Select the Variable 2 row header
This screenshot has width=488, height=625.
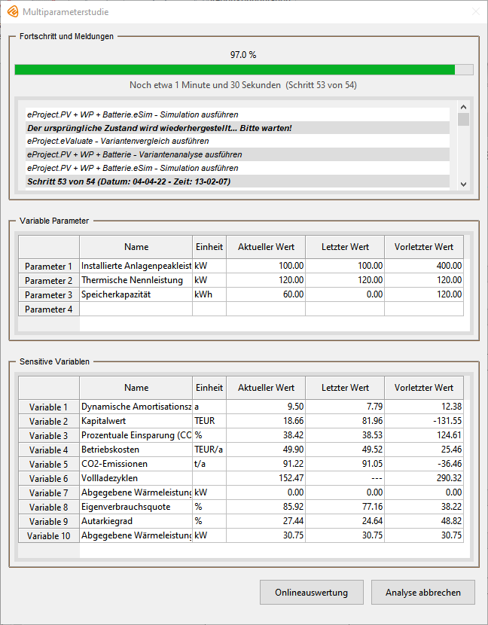pos(49,422)
